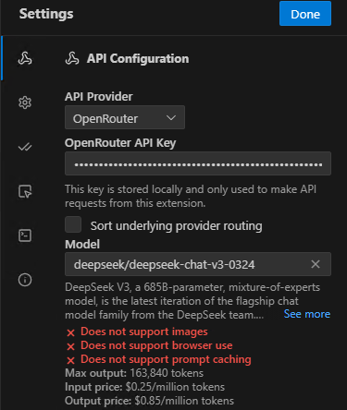This screenshot has height=410, width=347.
Task: Click the Done button
Action: click(x=305, y=14)
